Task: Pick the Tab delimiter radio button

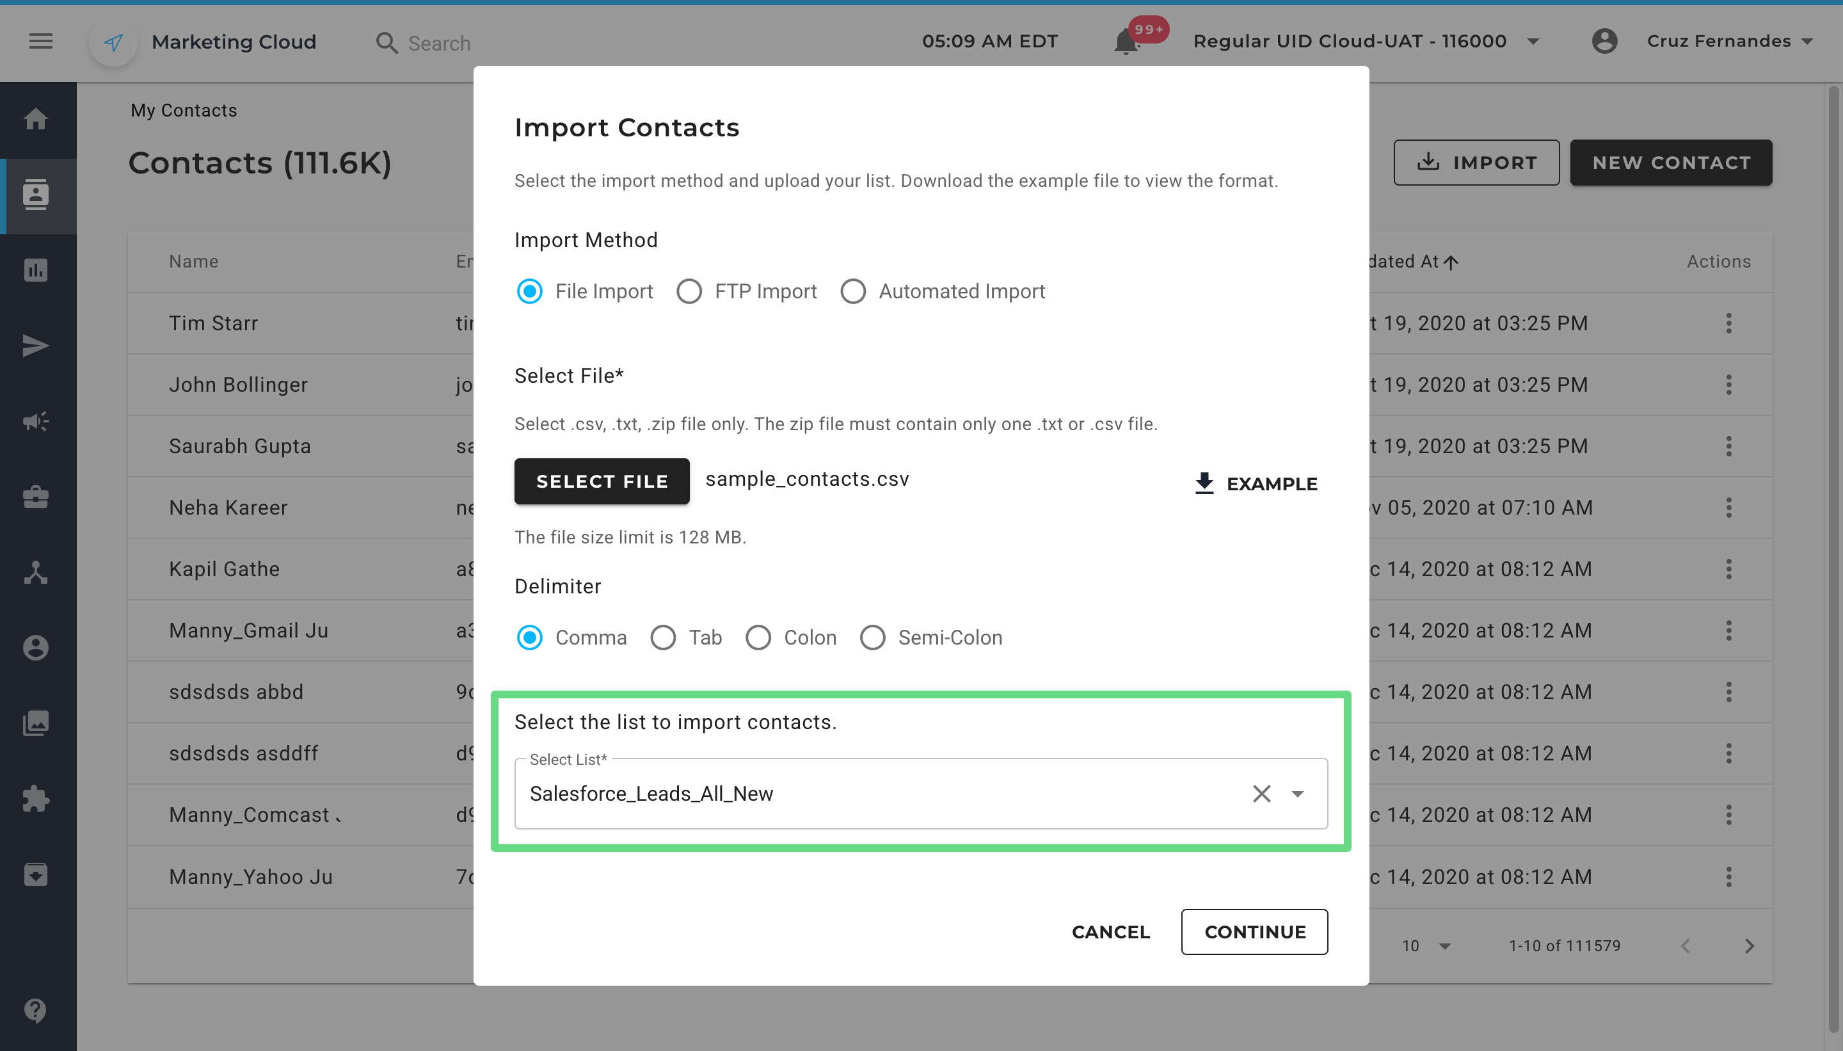Action: [x=663, y=638]
